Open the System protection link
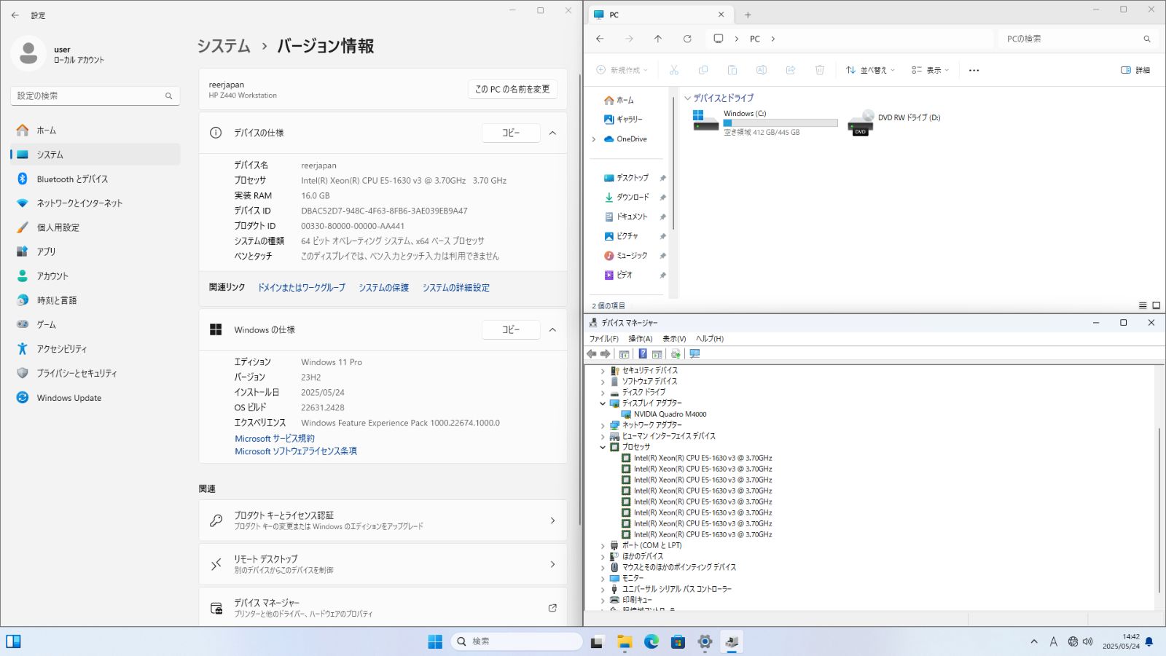 pyautogui.click(x=383, y=288)
